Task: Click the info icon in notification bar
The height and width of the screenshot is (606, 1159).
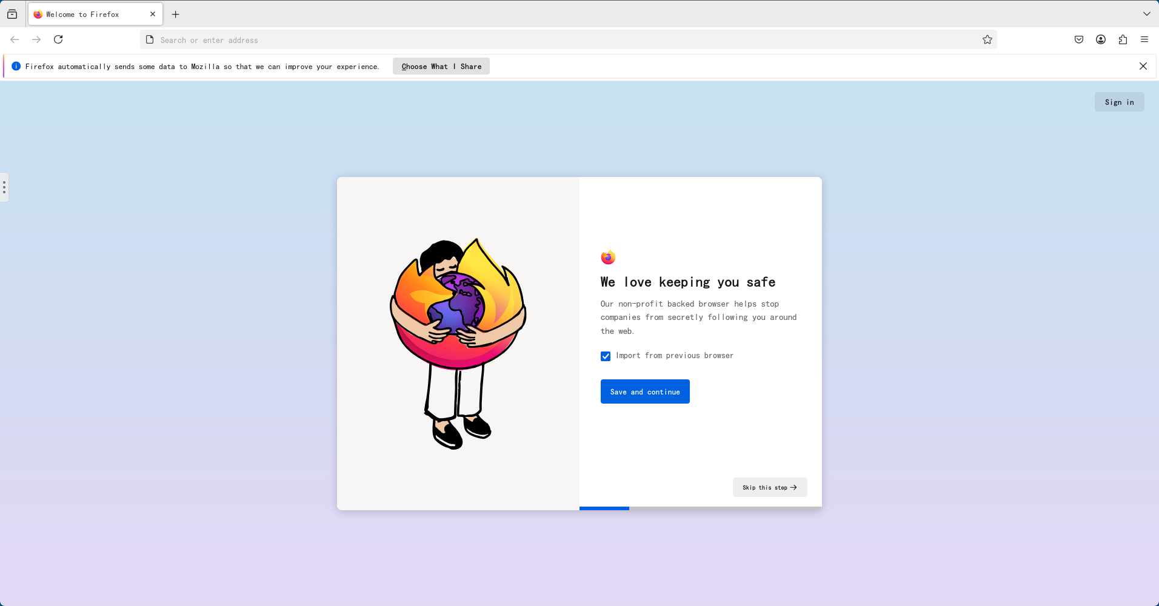Action: point(16,66)
